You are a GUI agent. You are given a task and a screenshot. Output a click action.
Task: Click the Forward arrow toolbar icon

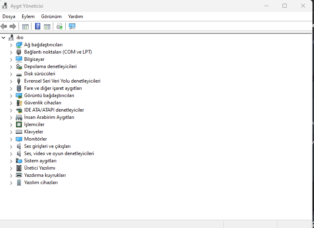[13, 26]
